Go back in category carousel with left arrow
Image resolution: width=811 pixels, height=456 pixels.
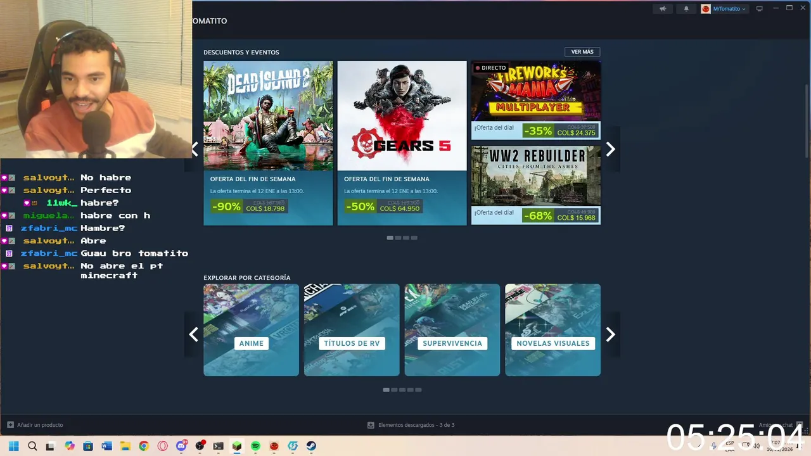point(193,334)
